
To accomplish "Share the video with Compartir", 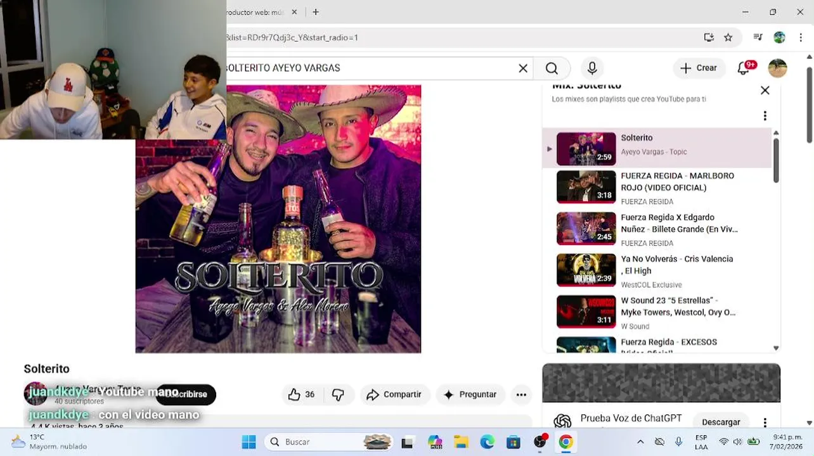I will (x=395, y=395).
